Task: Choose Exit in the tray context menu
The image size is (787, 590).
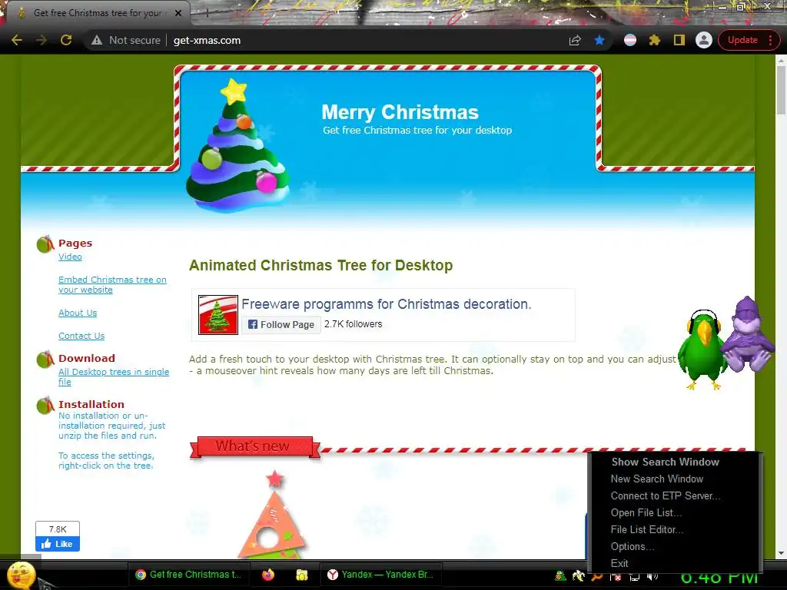Action: coord(619,563)
